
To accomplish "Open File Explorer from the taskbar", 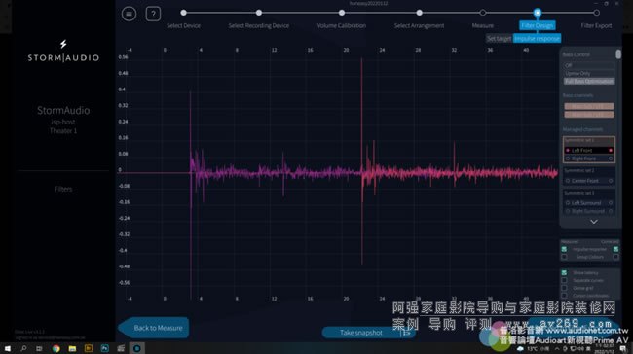I will click(x=72, y=349).
